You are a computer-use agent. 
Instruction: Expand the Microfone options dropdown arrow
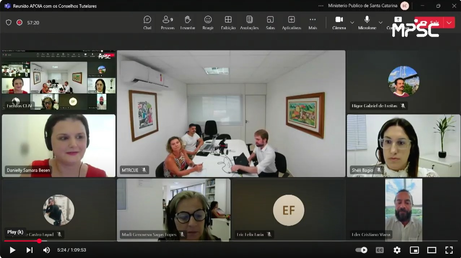click(x=380, y=23)
